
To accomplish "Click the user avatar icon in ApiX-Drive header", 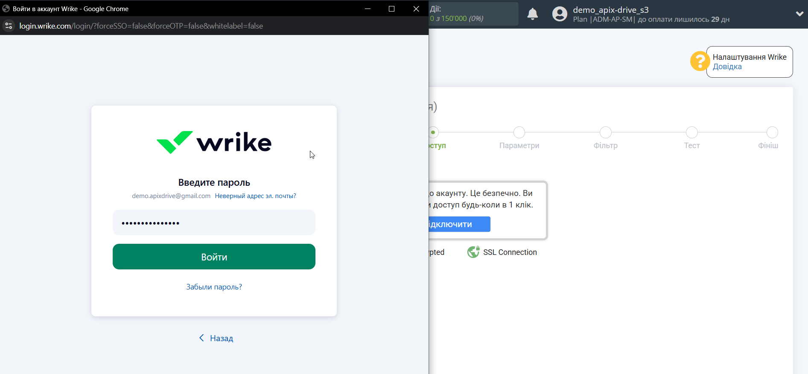I will click(560, 14).
